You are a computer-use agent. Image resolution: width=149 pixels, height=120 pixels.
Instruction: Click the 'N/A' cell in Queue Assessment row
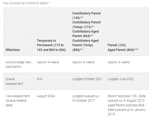click(x=39, y=79)
